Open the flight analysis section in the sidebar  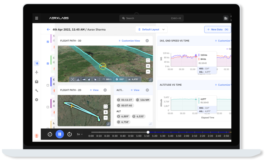click(x=37, y=63)
